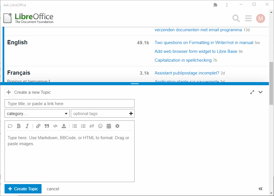
Task: Click the LibreOffice logo to go home
Action: [x=28, y=18]
